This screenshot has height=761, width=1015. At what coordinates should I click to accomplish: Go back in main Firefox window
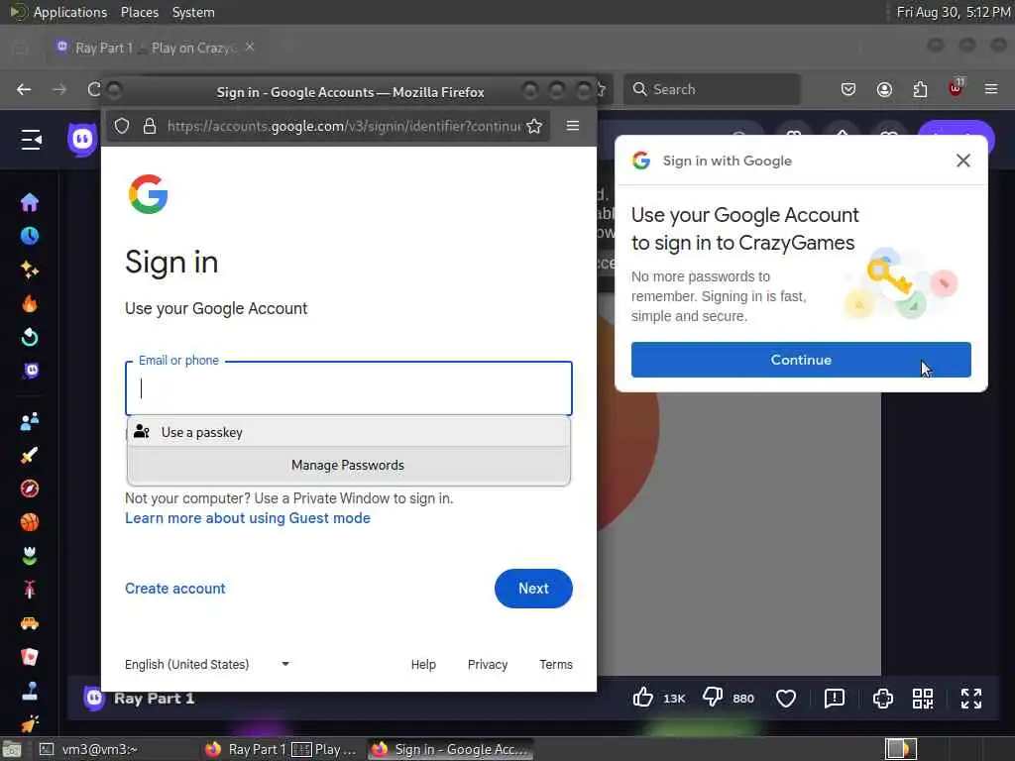point(24,89)
